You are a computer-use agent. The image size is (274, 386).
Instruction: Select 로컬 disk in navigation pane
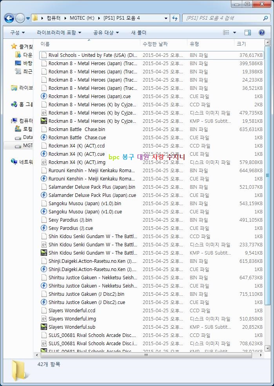pos(24,129)
